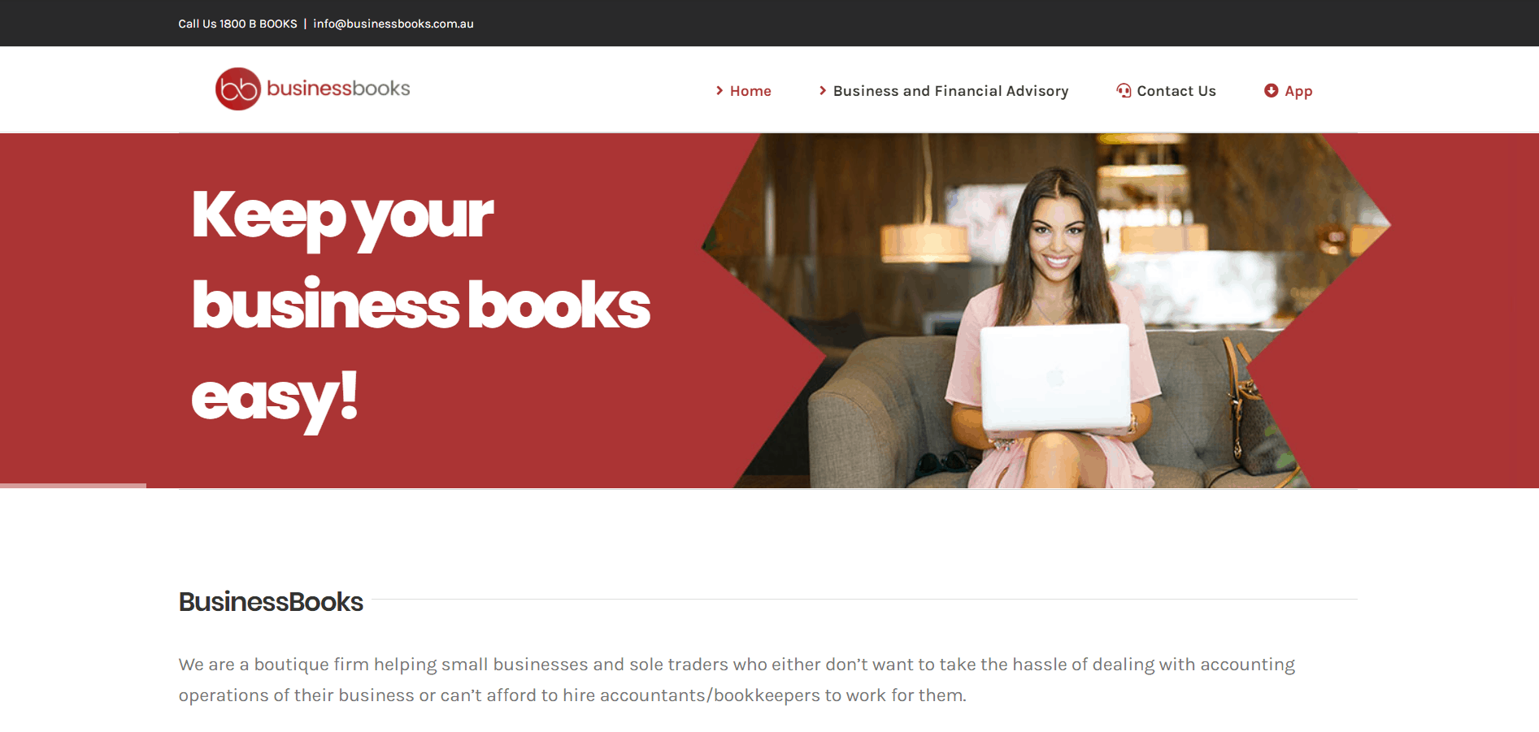Click the hero photo of woman with laptop
1539x732 pixels.
1046,310
